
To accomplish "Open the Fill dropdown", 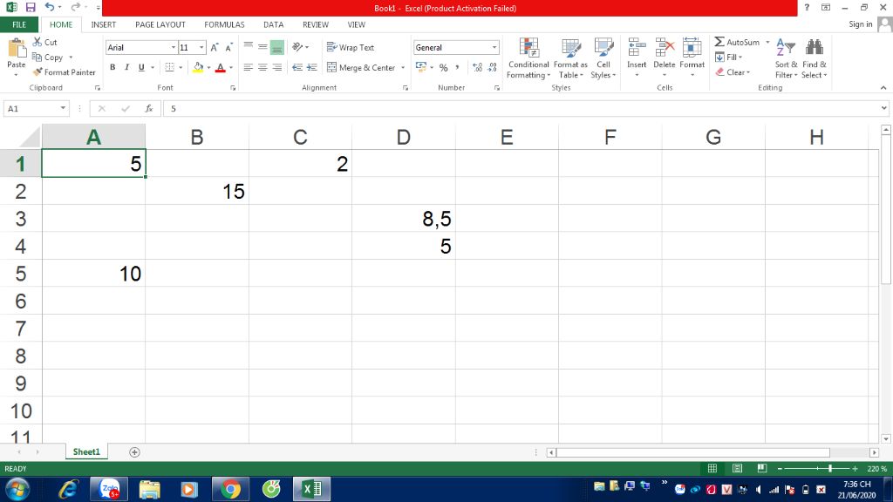I will [x=729, y=57].
